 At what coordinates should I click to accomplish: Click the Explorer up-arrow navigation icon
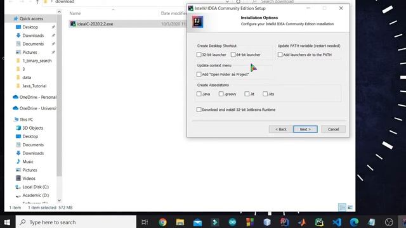(x=37, y=2)
